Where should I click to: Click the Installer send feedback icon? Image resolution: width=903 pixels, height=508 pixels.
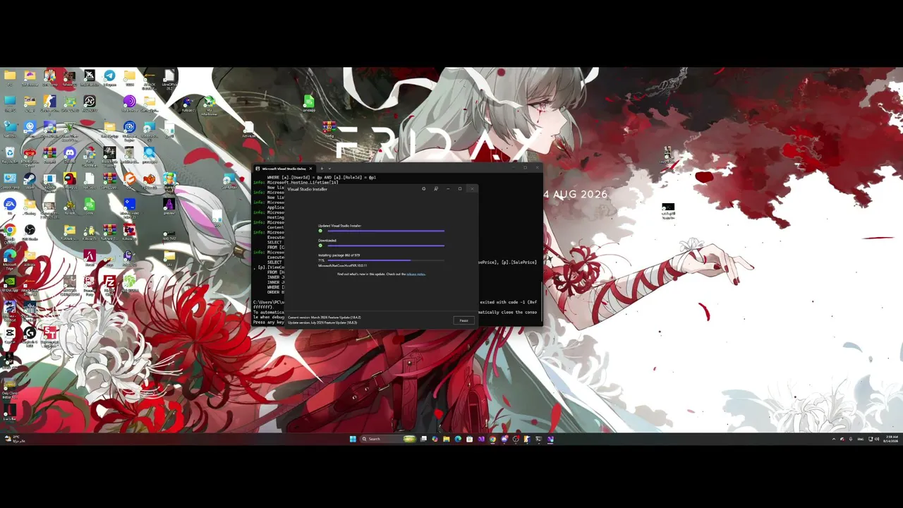click(435, 189)
